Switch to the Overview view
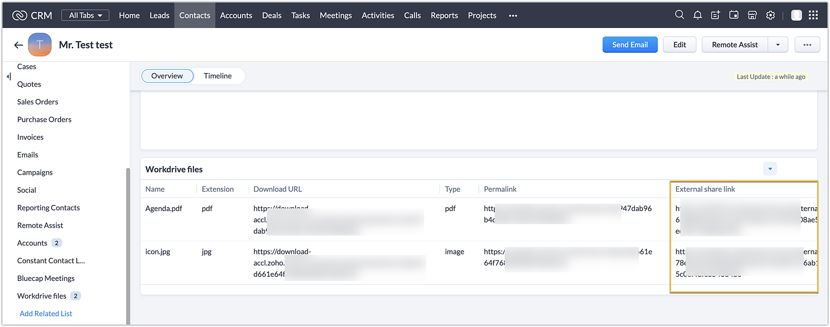830x327 pixels. (x=167, y=76)
